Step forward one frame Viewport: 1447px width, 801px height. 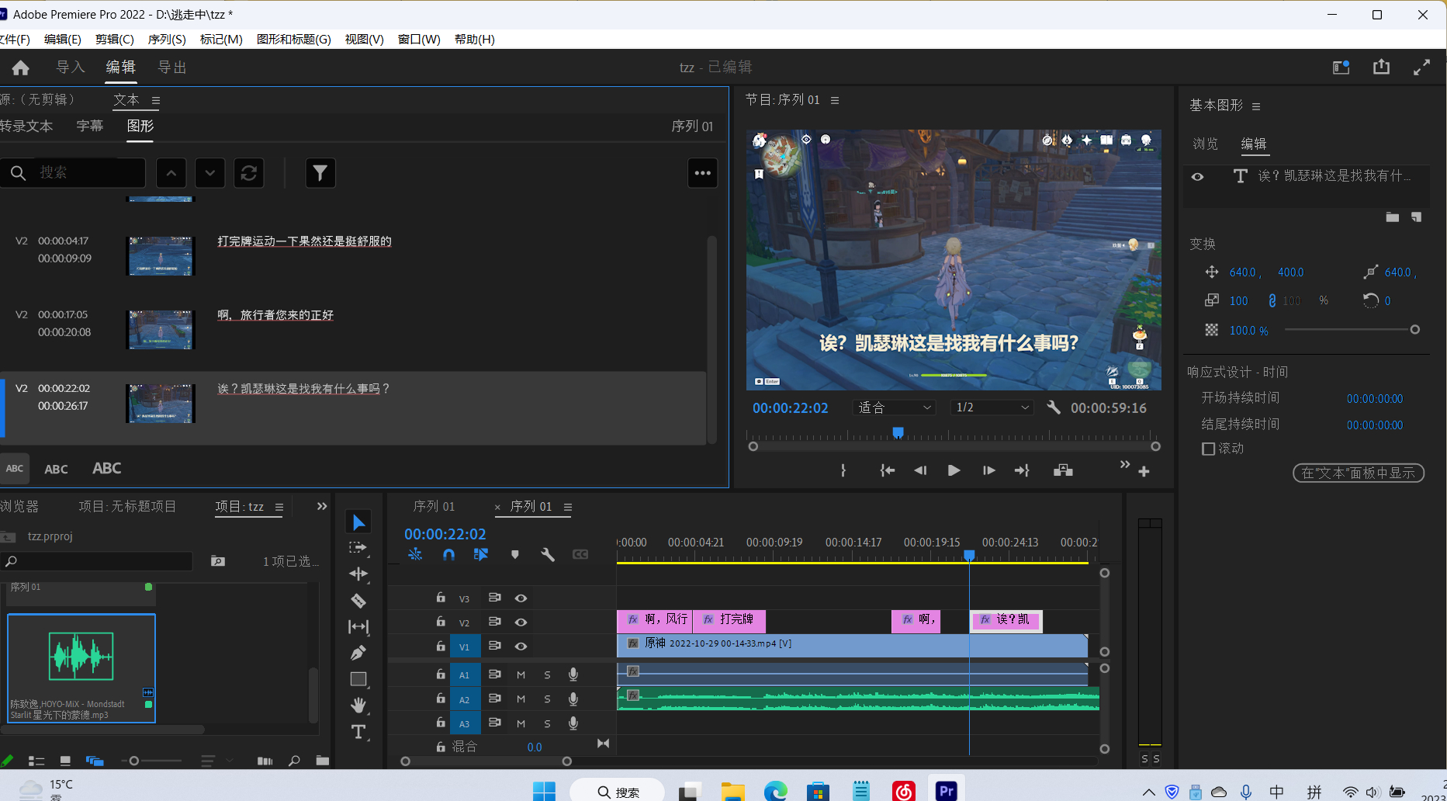pyautogui.click(x=988, y=470)
